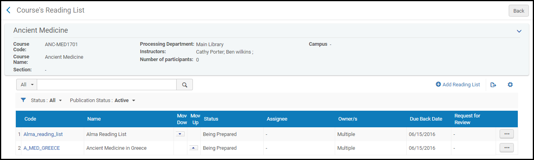Click the Due Back Date column header

coord(426,119)
